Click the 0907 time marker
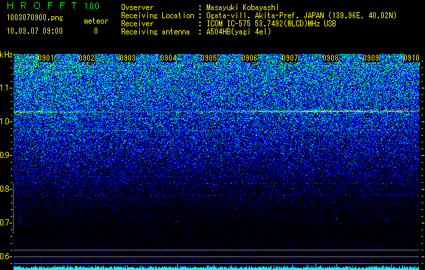 pos(290,58)
